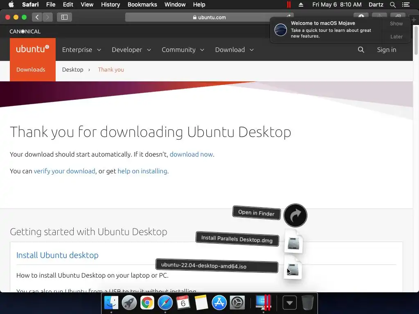Click verify your download link
The width and height of the screenshot is (419, 314).
[64, 171]
